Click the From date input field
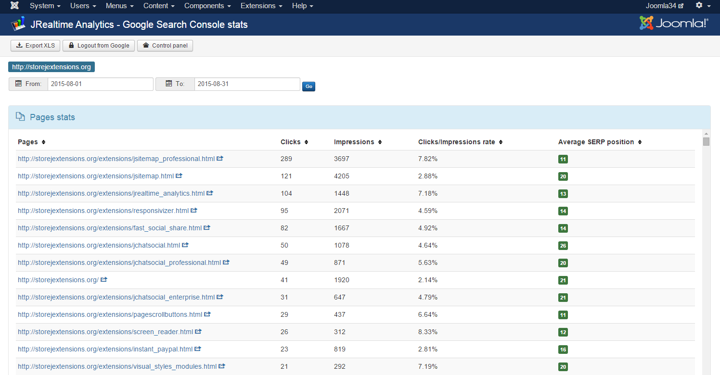The height and width of the screenshot is (375, 720). click(x=101, y=84)
